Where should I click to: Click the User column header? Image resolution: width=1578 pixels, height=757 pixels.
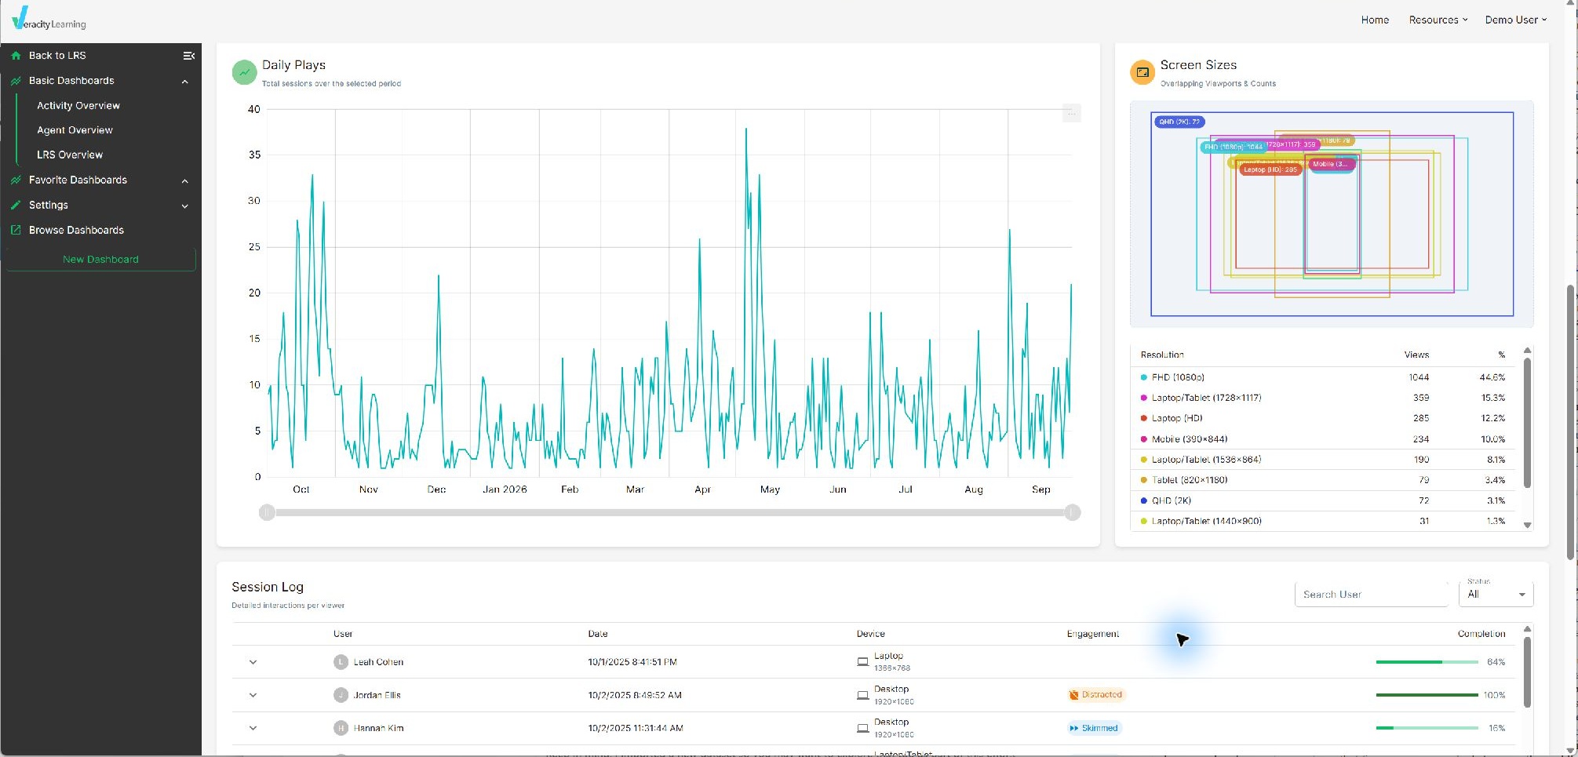point(343,634)
